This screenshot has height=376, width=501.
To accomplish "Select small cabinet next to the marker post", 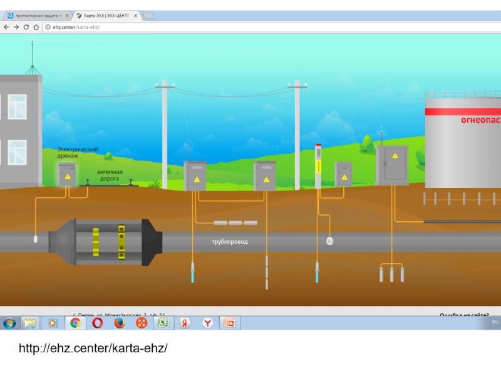I will [x=343, y=174].
